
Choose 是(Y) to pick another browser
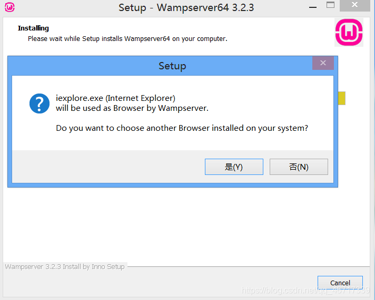coord(234,167)
